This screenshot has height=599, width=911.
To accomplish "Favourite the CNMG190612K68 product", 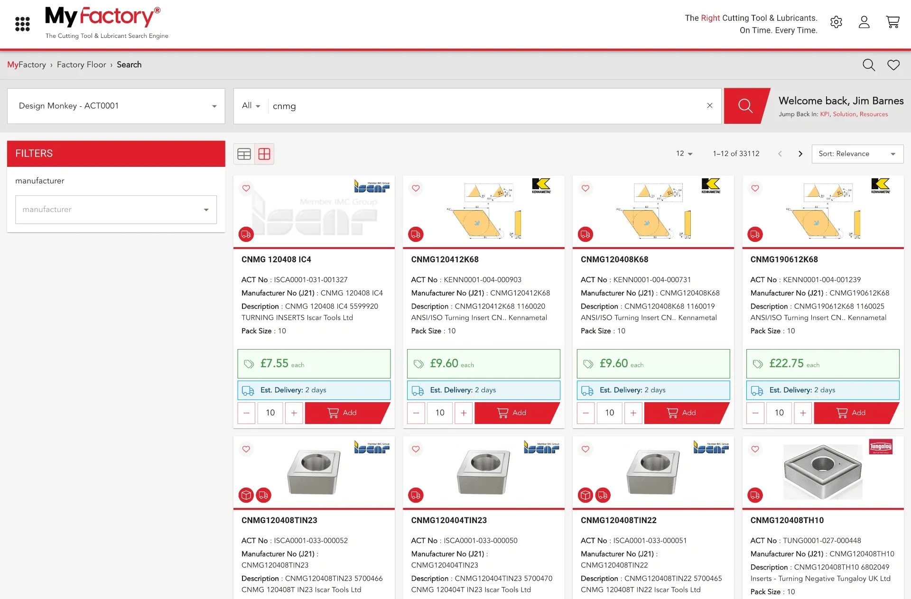I will 755,188.
